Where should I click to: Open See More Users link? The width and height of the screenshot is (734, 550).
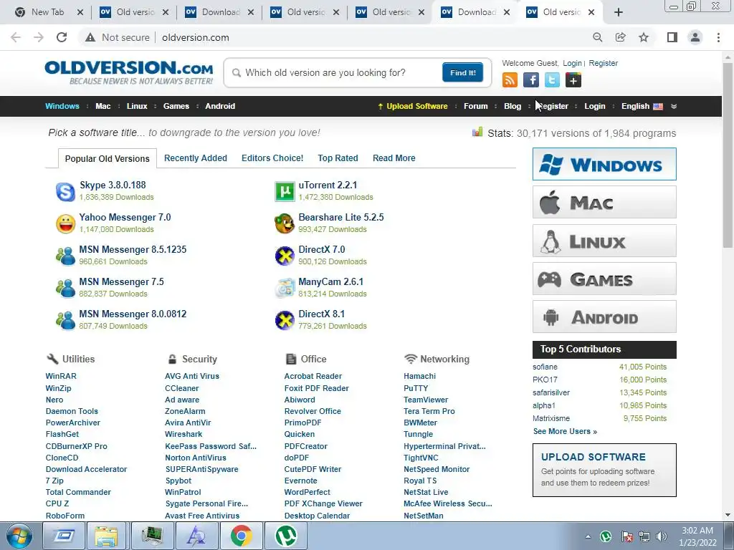(565, 431)
